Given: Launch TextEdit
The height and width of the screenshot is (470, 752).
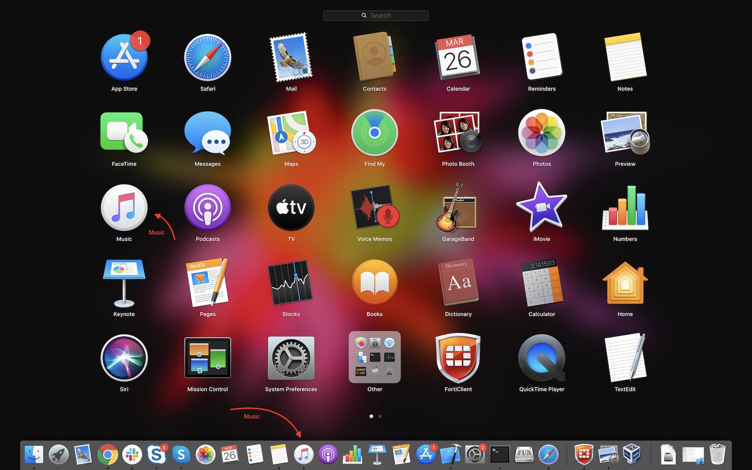Looking at the screenshot, I should pyautogui.click(x=625, y=358).
